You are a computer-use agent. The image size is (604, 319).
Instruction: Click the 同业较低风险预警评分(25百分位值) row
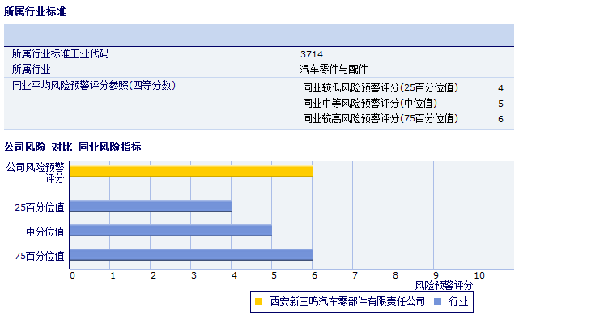coord(403,88)
